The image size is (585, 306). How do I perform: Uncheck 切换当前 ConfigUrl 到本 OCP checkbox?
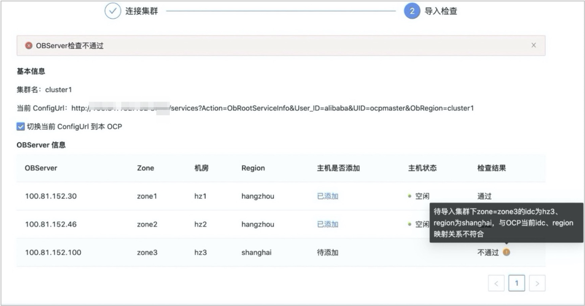click(20, 127)
